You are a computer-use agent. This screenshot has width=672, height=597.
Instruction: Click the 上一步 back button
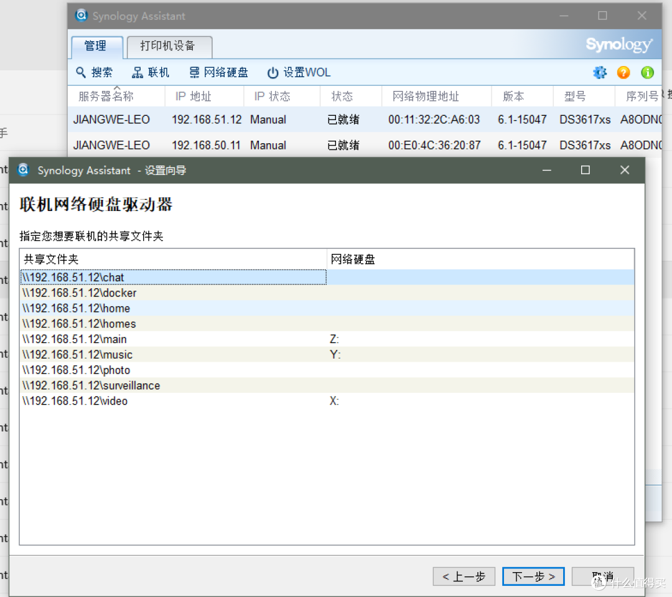(464, 576)
